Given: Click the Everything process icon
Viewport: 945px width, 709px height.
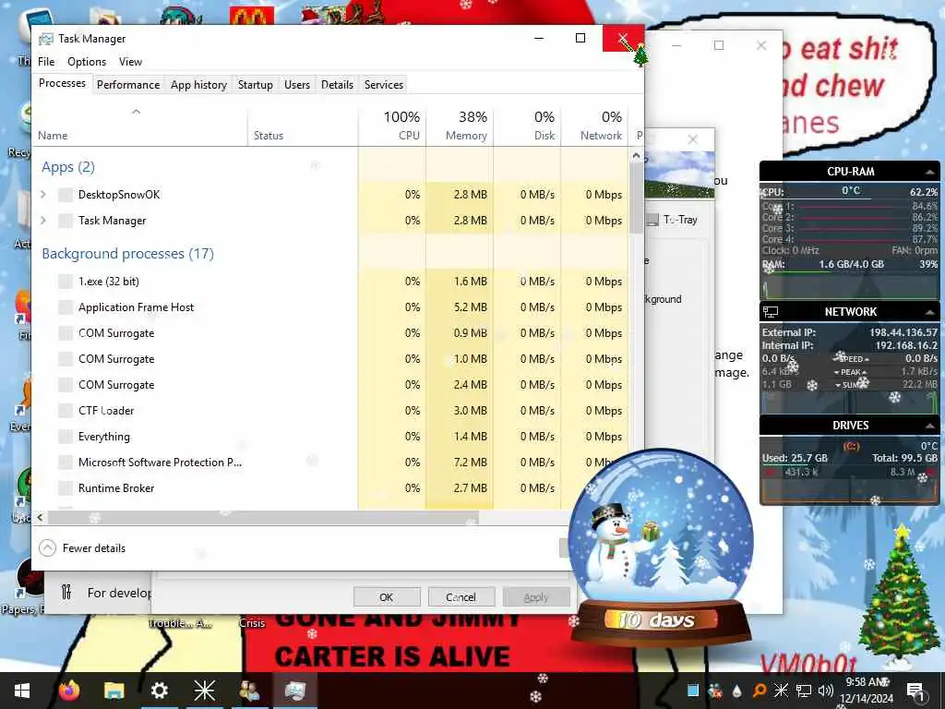Looking at the screenshot, I should click(66, 437).
